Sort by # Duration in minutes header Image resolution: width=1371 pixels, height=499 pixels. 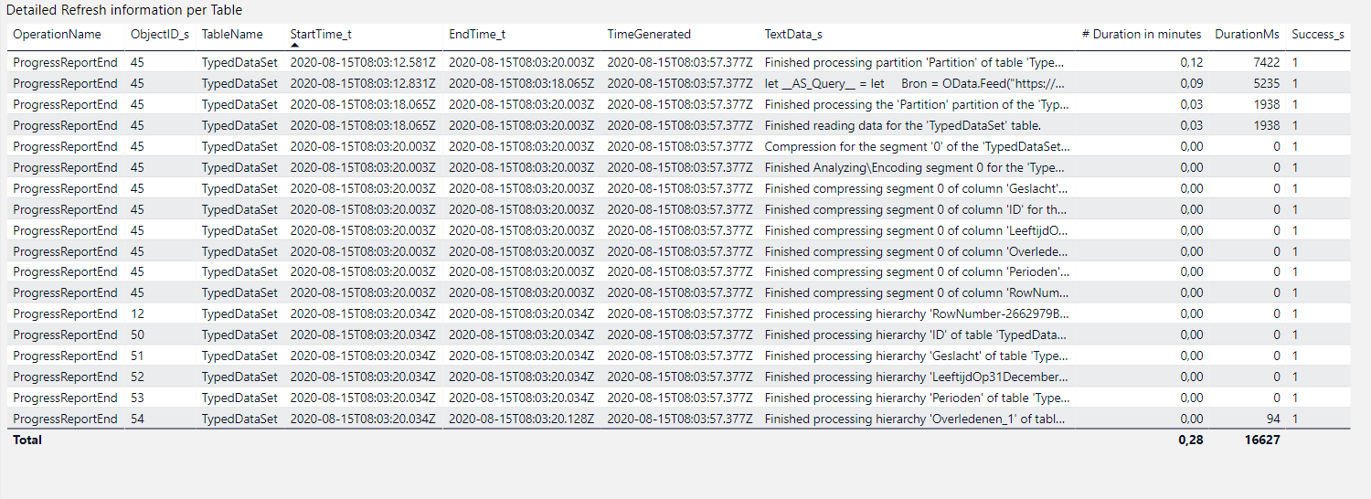point(1141,35)
